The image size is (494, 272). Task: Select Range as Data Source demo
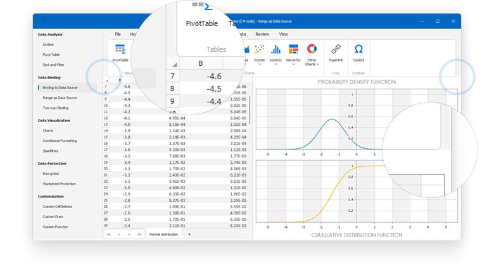(60, 97)
